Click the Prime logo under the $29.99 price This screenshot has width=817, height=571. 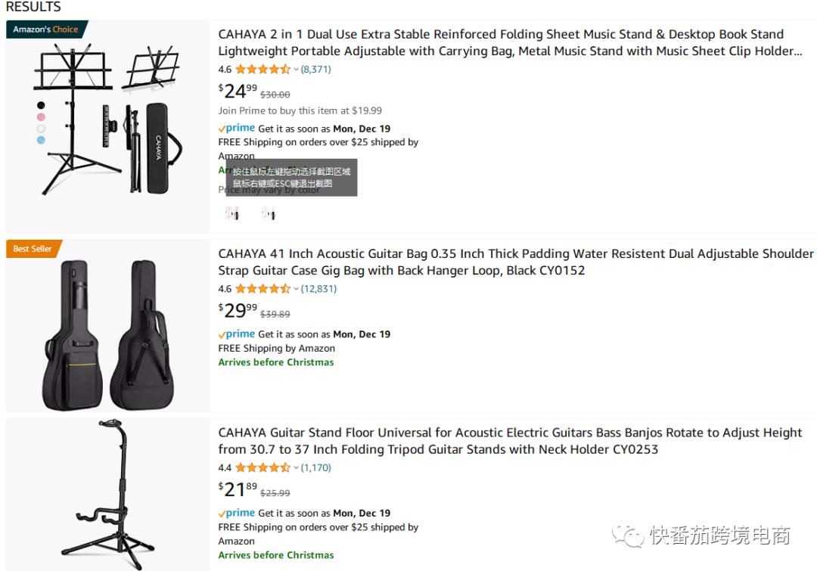[x=237, y=334]
